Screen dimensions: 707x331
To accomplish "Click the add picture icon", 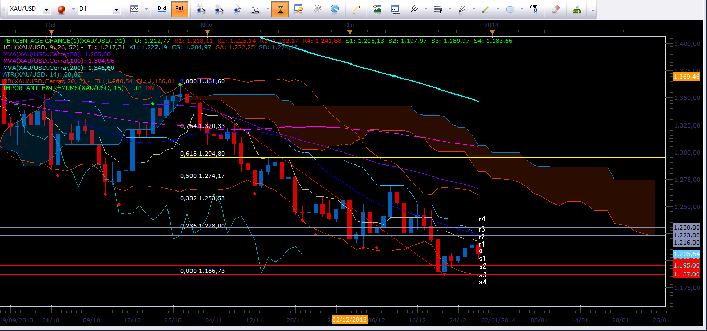I will (x=377, y=9).
